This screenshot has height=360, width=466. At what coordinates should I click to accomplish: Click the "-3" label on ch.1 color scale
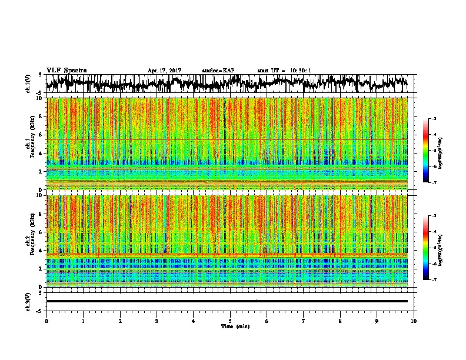click(x=434, y=118)
